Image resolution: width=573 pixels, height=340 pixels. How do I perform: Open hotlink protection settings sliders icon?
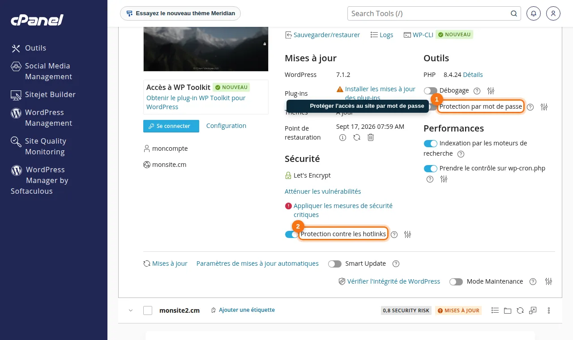point(407,234)
